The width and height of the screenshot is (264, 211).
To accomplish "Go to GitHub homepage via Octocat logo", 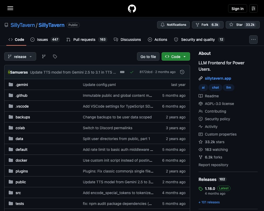I will 132,8.
